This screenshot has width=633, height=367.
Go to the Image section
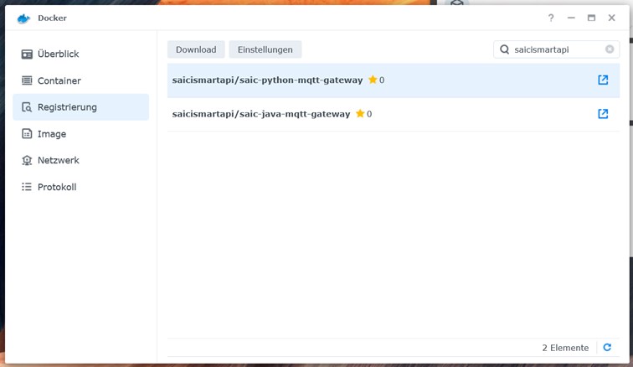coord(80,134)
